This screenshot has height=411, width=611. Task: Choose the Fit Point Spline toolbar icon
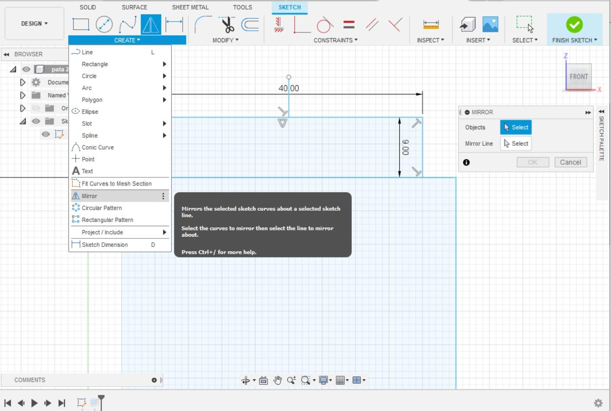click(x=128, y=24)
